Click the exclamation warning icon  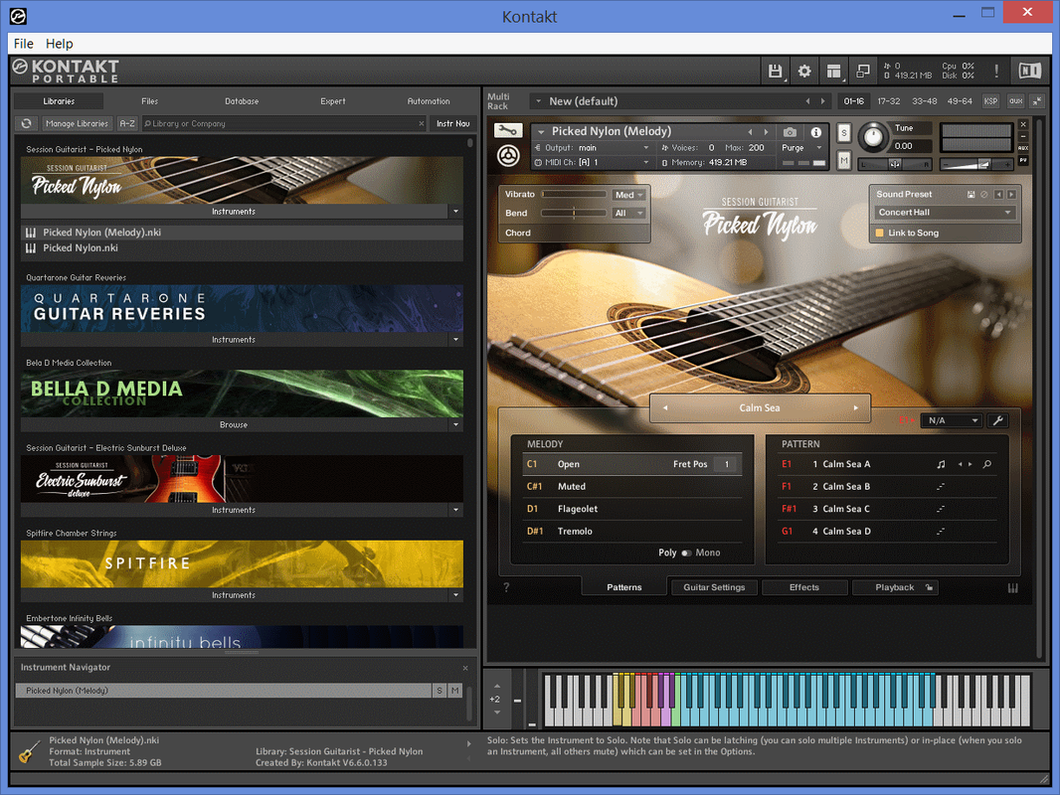click(995, 71)
